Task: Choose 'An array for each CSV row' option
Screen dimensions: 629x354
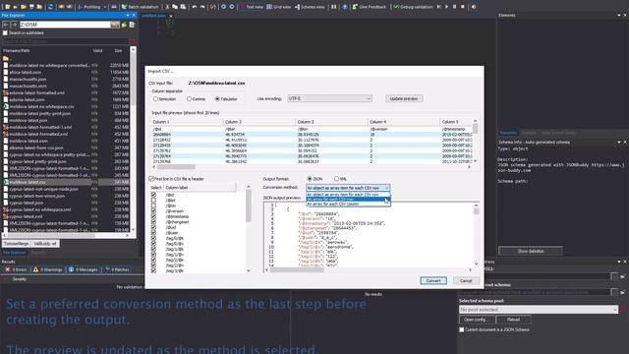Action: click(x=348, y=199)
